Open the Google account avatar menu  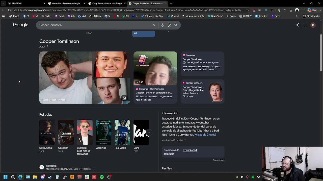coord(313,25)
